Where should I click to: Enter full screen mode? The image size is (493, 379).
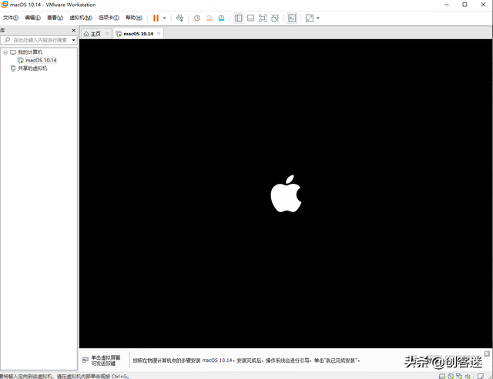pyautogui.click(x=263, y=18)
